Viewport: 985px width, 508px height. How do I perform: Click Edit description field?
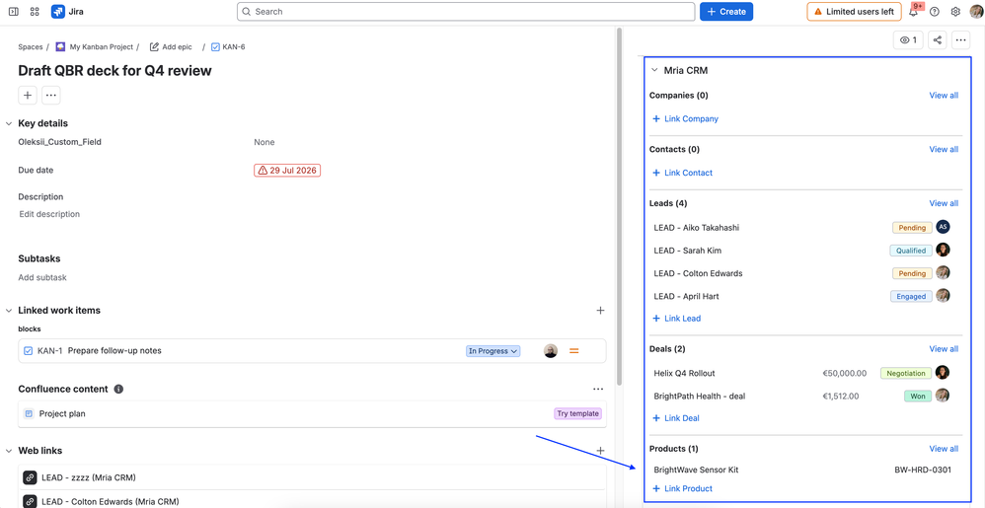coord(49,214)
